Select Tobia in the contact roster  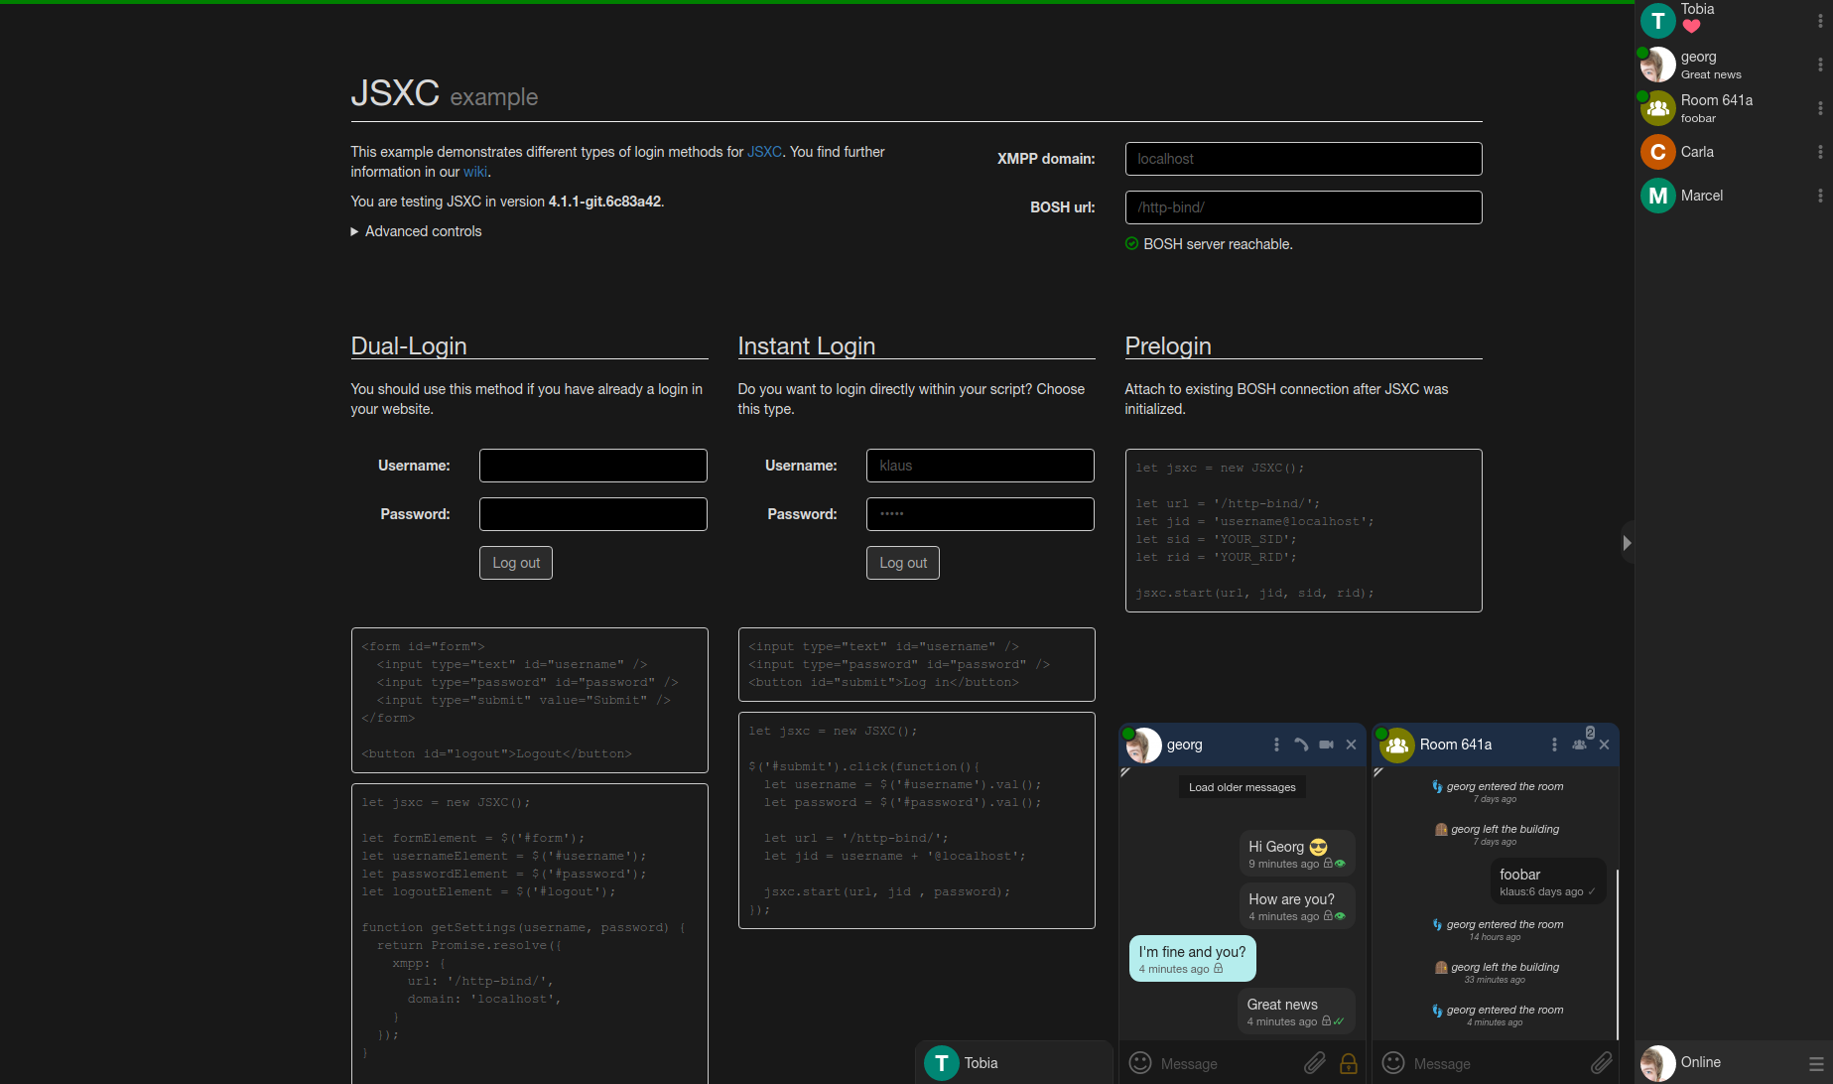(1734, 20)
